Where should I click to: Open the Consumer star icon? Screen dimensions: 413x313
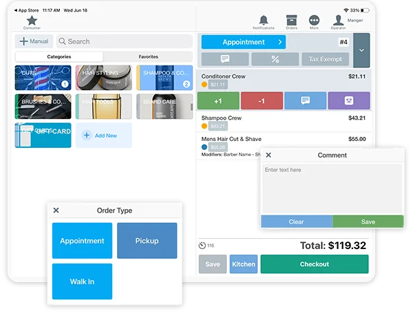(x=32, y=21)
